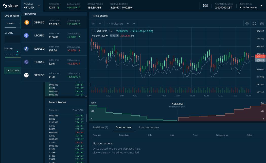Screen dimensions: 266x163
Task: Redo chart action arrow
Action: click(x=134, y=24)
